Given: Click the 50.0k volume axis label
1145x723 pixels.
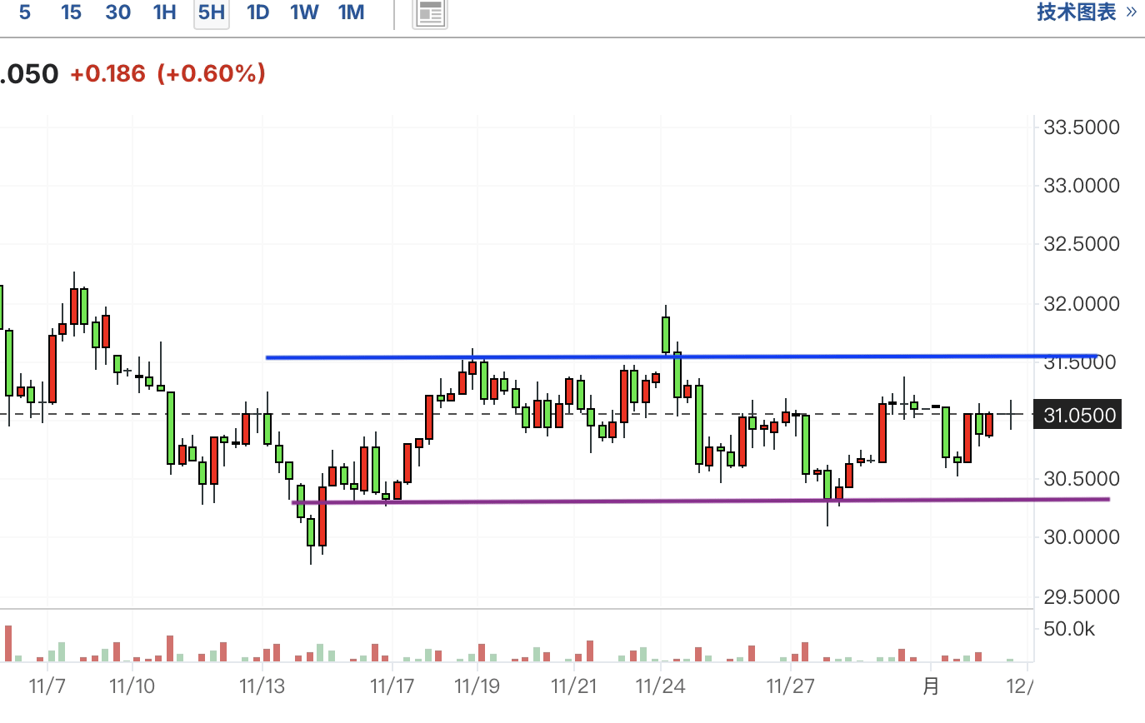Looking at the screenshot, I should (1069, 629).
